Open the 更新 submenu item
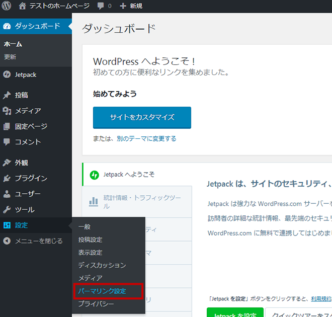 [10, 57]
